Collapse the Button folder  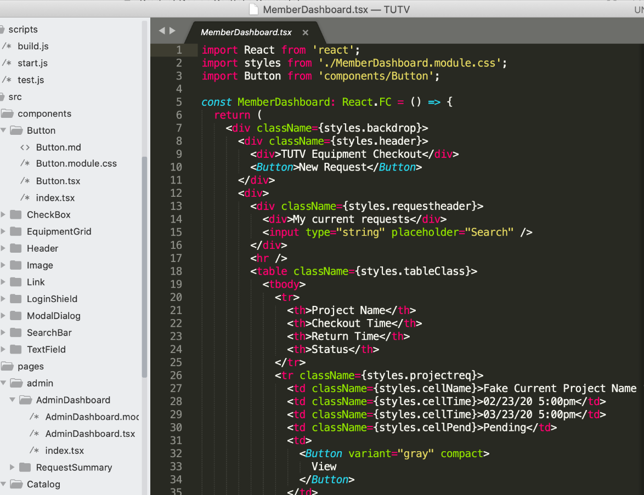(x=3, y=130)
